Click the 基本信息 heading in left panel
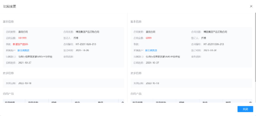 (x=8, y=22)
